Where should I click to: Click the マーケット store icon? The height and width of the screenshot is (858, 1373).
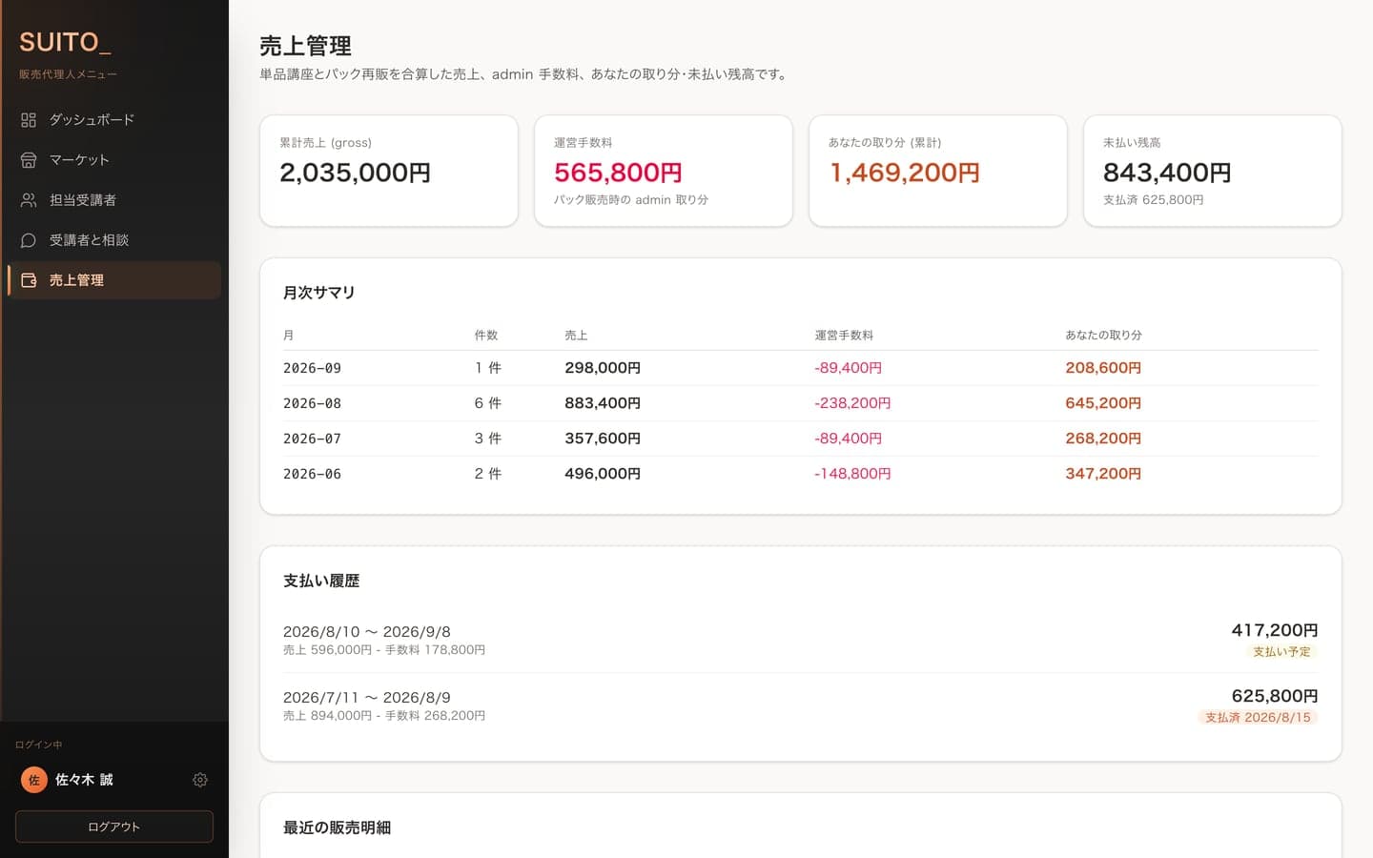29,160
